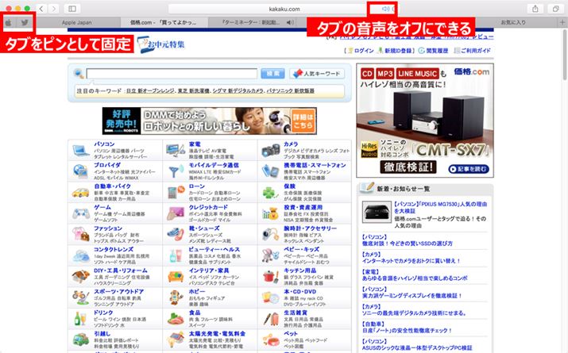Viewport: 568px width, 353px height.
Task: Click the sneaker icon for 靴・シューズ
Action: coord(176,234)
